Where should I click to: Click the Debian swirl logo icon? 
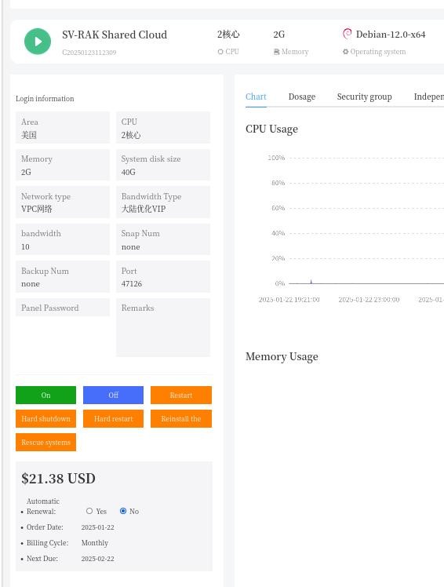347,34
